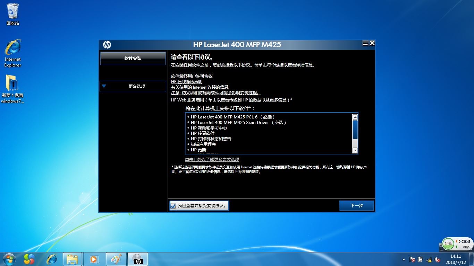
Task: Select the Internet Explorer desktop icon
Action: [13, 53]
